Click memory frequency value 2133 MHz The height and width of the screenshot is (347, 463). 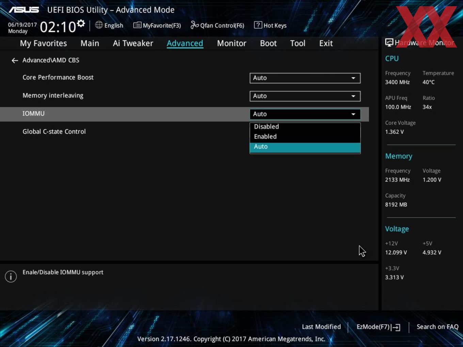397,180
